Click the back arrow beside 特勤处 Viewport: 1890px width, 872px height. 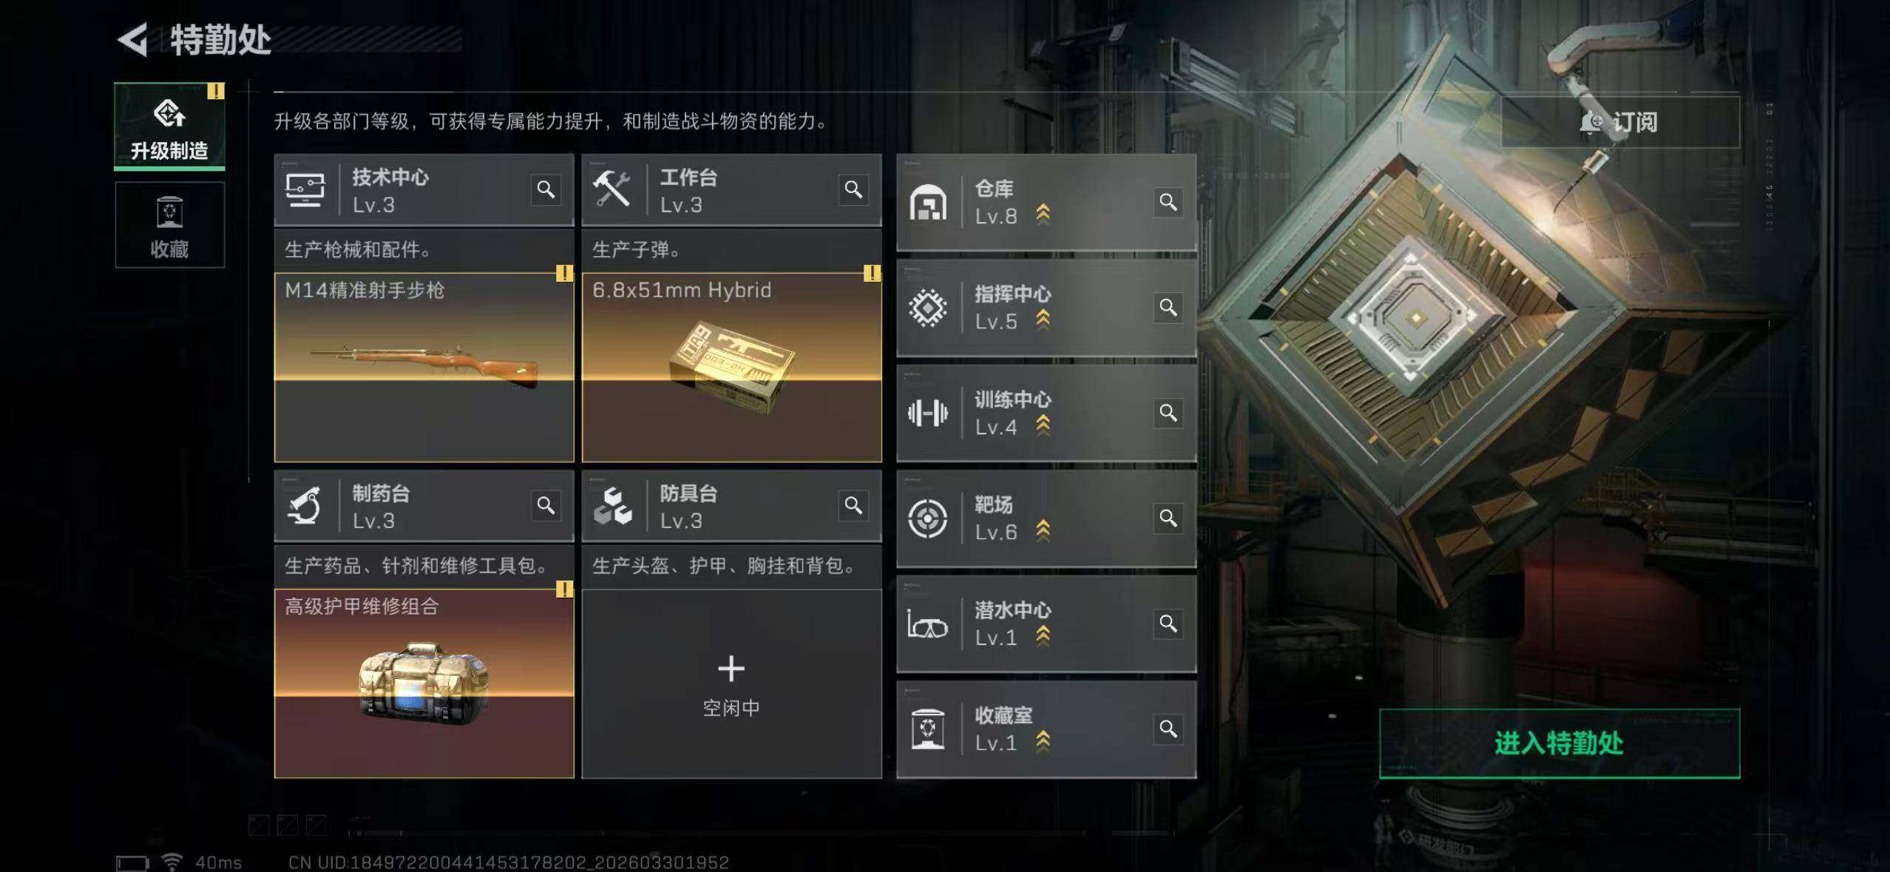pos(133,40)
